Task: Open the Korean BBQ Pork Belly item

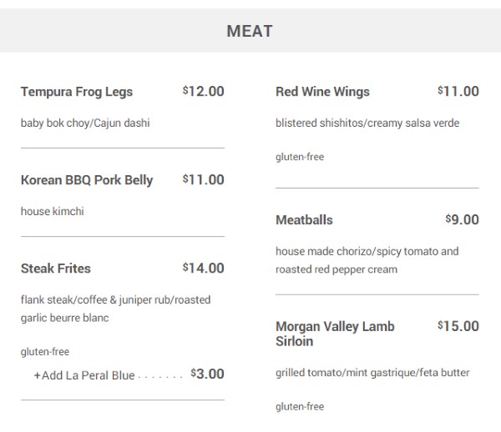Action: pos(87,180)
